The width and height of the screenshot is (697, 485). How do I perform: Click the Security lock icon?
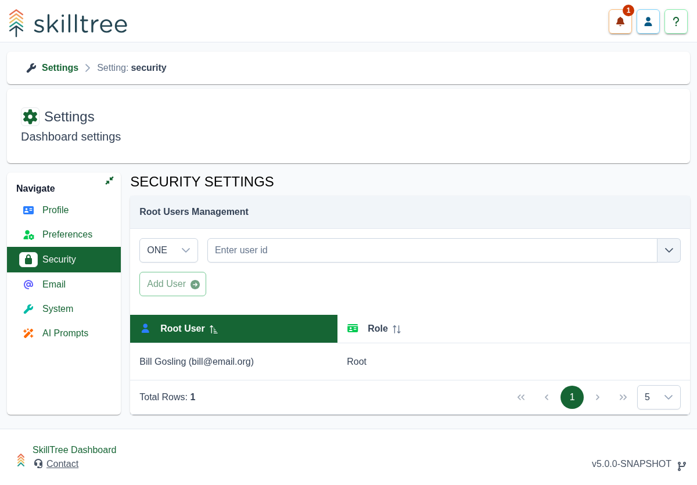pos(28,260)
